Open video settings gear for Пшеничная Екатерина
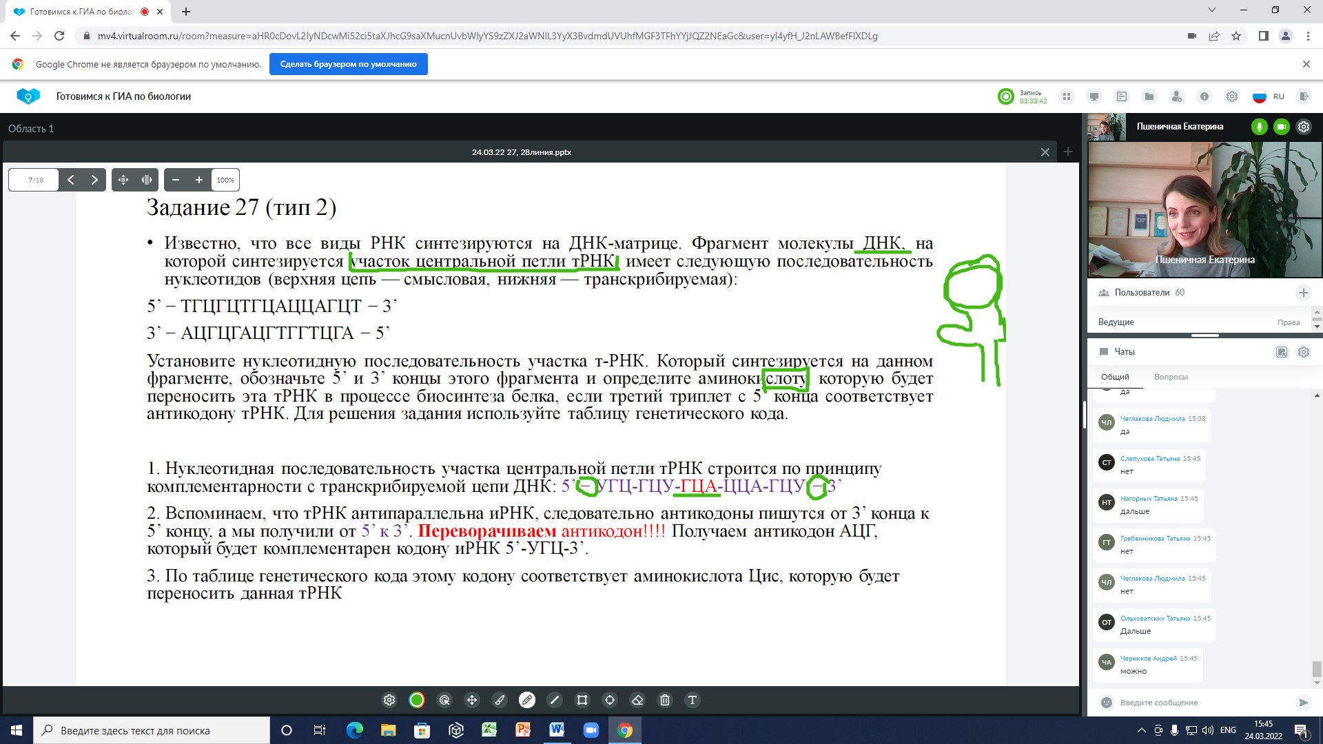 click(1304, 127)
